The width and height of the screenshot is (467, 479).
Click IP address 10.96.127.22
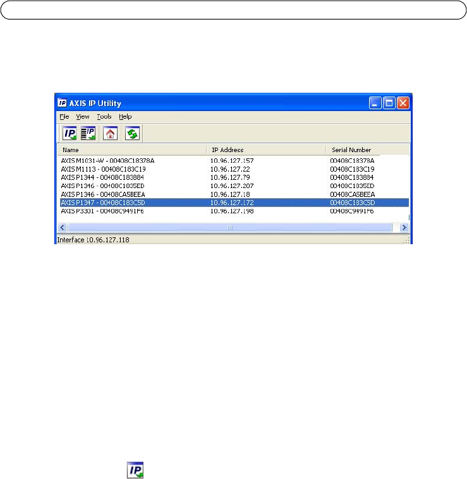[x=230, y=169]
